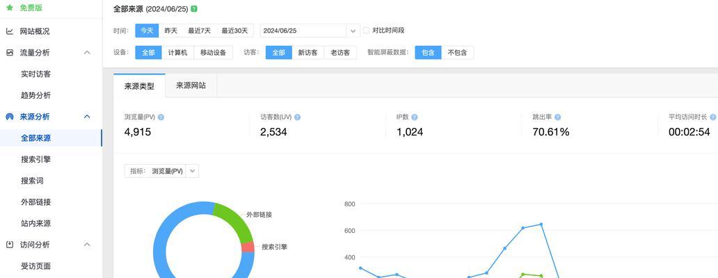
Task: Filter visitors by 老访客
Action: 340,53
